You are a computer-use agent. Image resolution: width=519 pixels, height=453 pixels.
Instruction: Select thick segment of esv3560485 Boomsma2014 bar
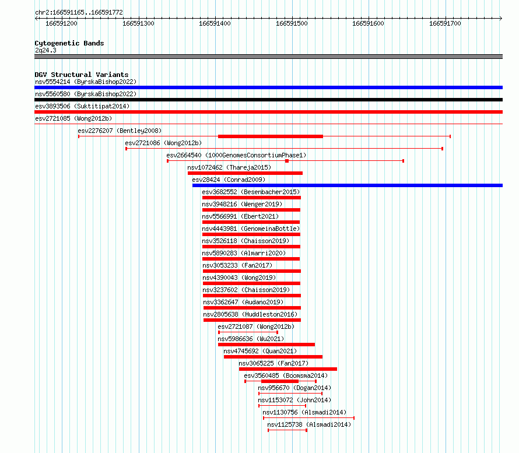click(x=280, y=381)
